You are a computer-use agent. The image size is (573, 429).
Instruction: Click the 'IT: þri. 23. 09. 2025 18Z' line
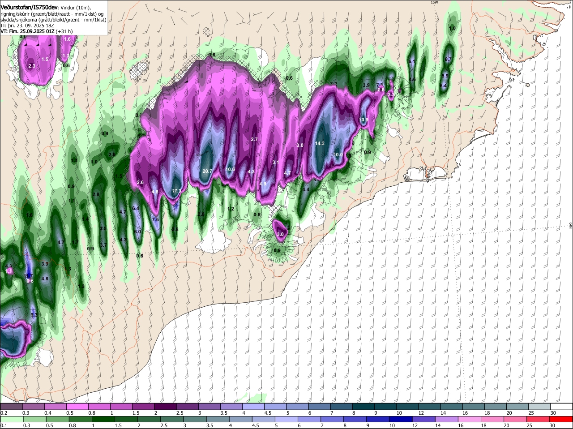[27, 26]
